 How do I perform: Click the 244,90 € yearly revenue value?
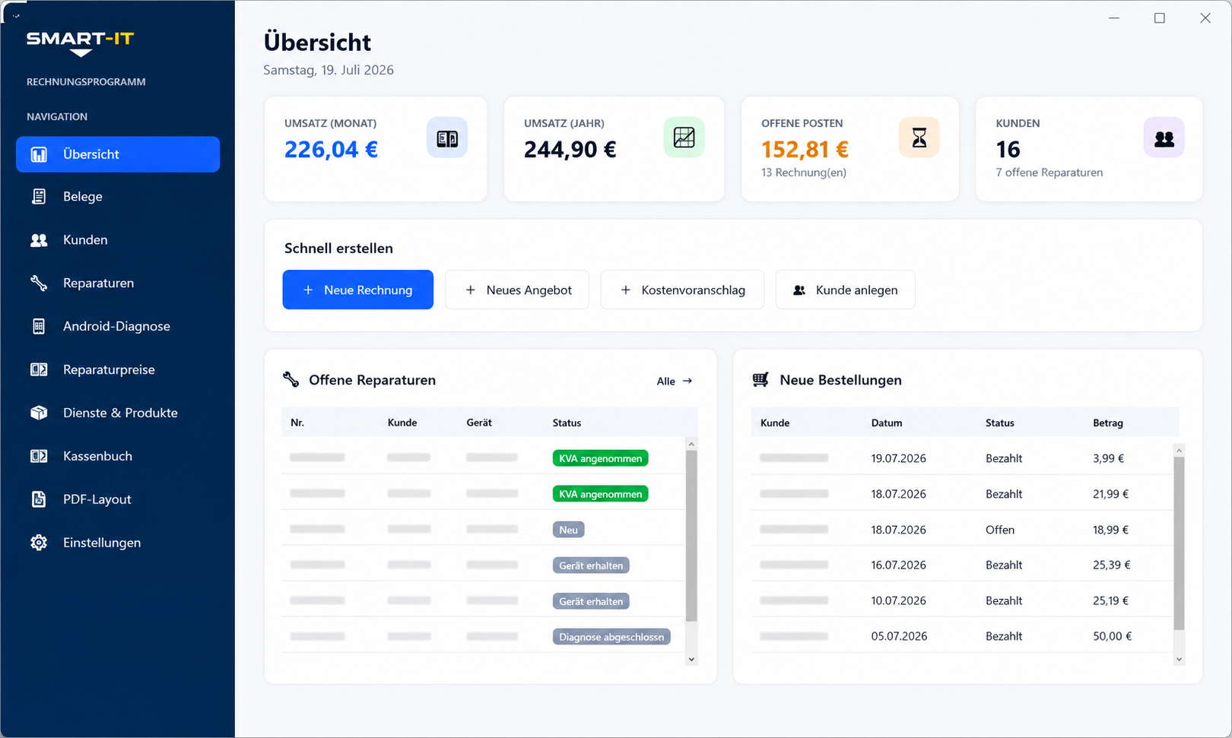click(x=570, y=150)
